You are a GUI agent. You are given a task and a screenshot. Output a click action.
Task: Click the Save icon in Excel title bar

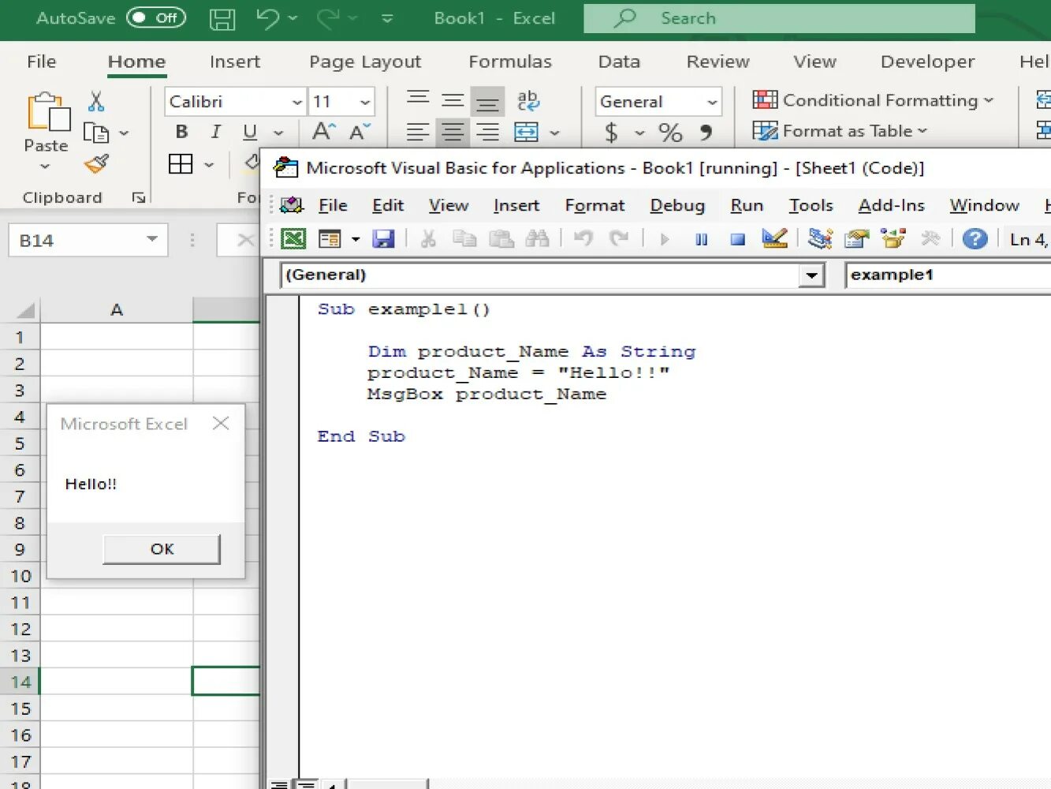click(x=222, y=18)
